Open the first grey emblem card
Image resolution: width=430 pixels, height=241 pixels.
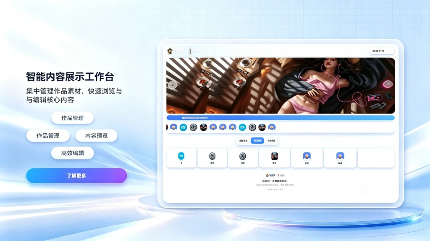[212, 158]
